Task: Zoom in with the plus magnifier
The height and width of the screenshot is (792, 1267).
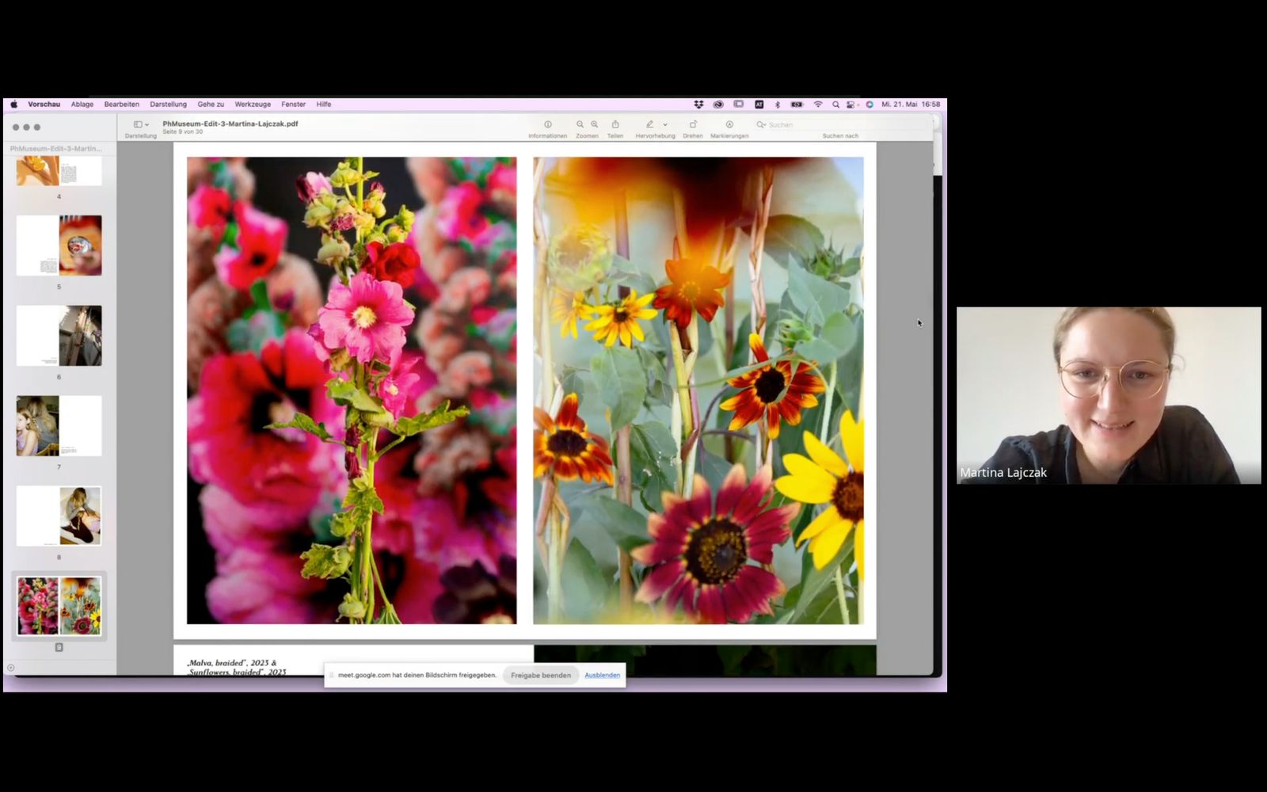Action: 595,124
